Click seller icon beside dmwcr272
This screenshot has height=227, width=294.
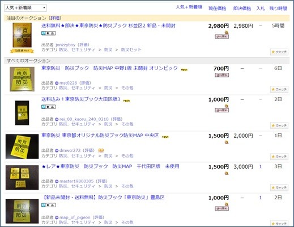click(x=57, y=150)
